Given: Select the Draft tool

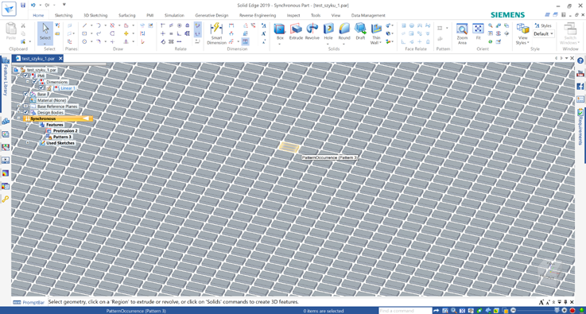Looking at the screenshot, I should click(x=360, y=32).
